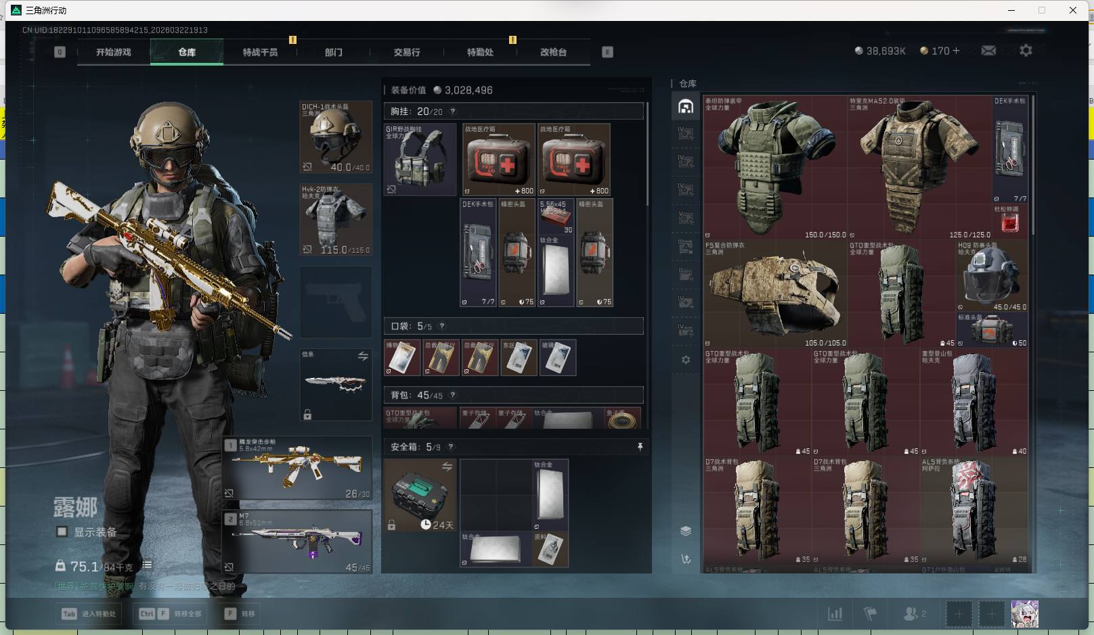Show help for 口袋 capacity
This screenshot has height=635, width=1094.
coord(442,326)
